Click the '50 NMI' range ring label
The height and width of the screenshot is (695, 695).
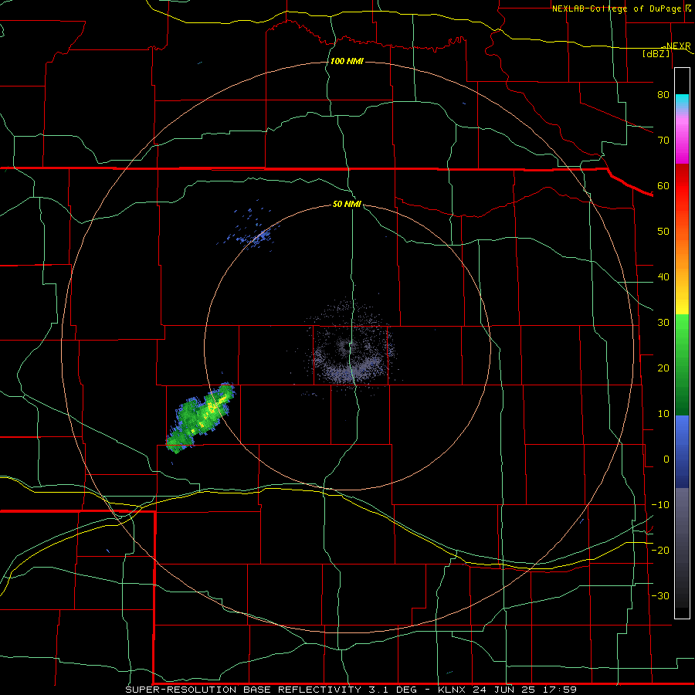[x=347, y=205]
